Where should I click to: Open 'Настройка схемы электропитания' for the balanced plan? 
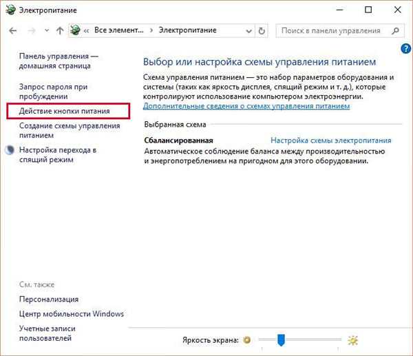click(331, 140)
